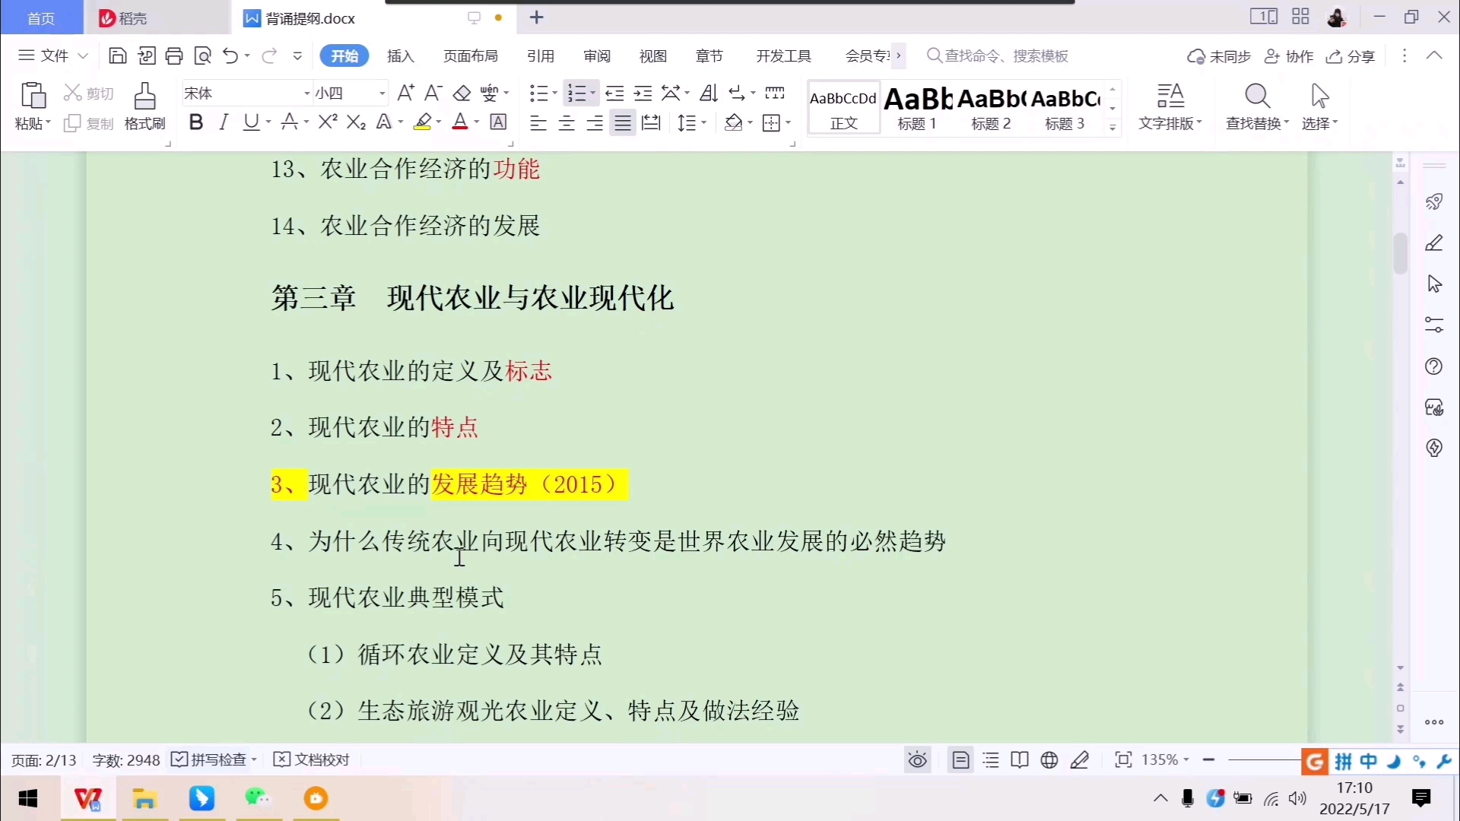Enable center paragraph alignment

(566, 122)
